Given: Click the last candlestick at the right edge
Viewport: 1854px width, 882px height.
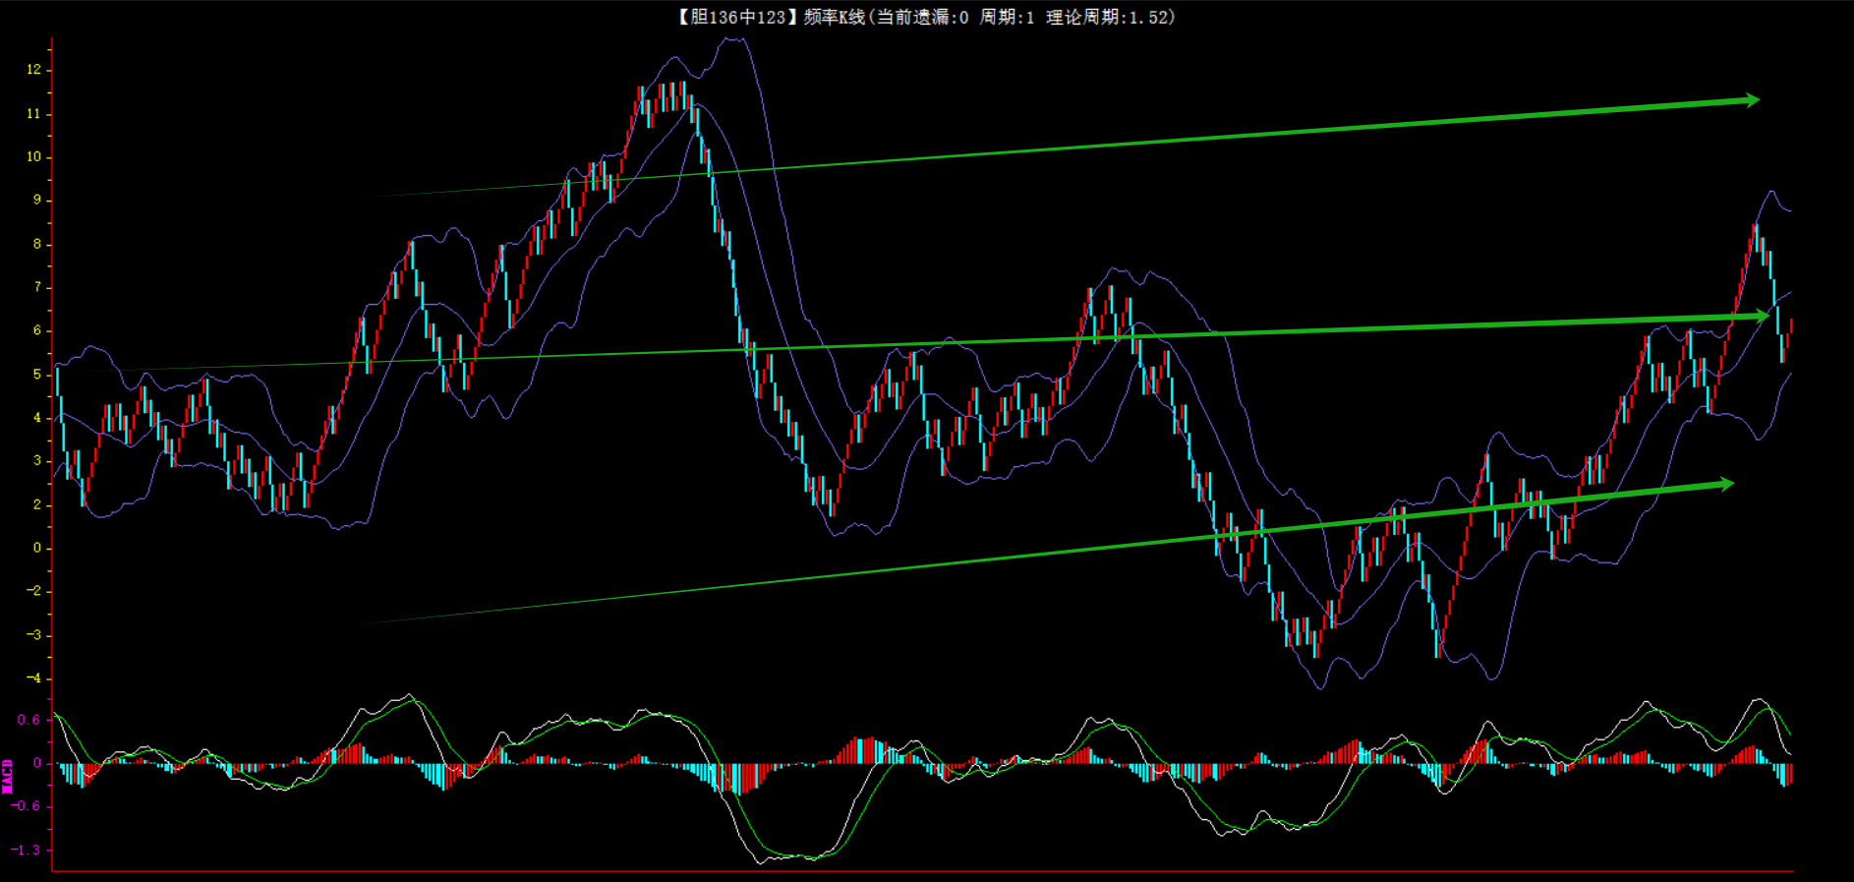Looking at the screenshot, I should click(1790, 331).
